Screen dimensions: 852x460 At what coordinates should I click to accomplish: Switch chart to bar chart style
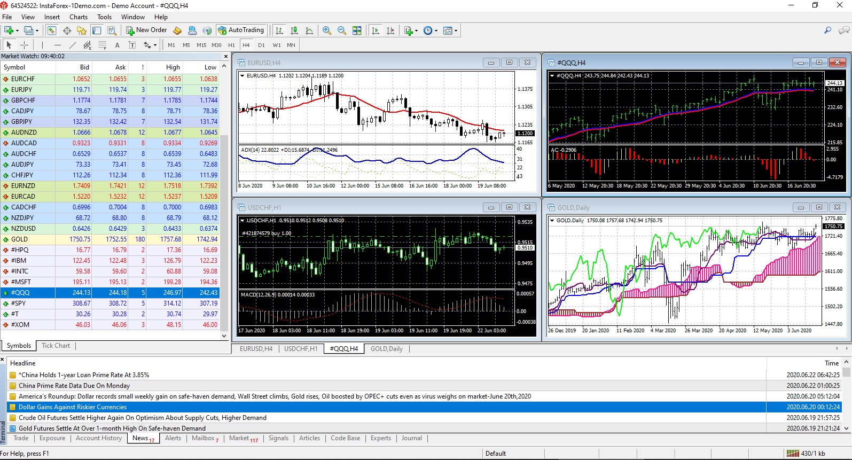(279, 30)
